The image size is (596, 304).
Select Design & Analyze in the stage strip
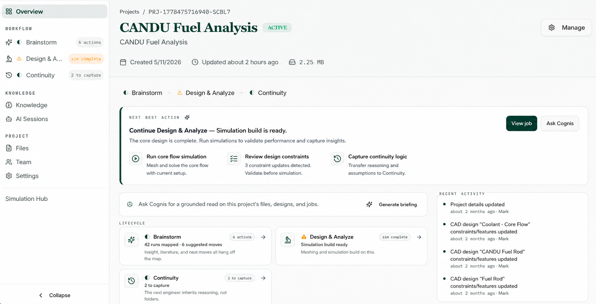[206, 93]
